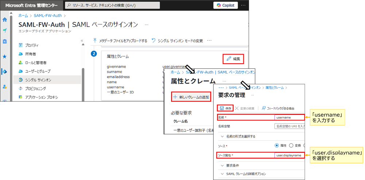The width and height of the screenshot is (365, 180).
Task: Click 新しいクレームの追加 button
Action: pyautogui.click(x=192, y=97)
